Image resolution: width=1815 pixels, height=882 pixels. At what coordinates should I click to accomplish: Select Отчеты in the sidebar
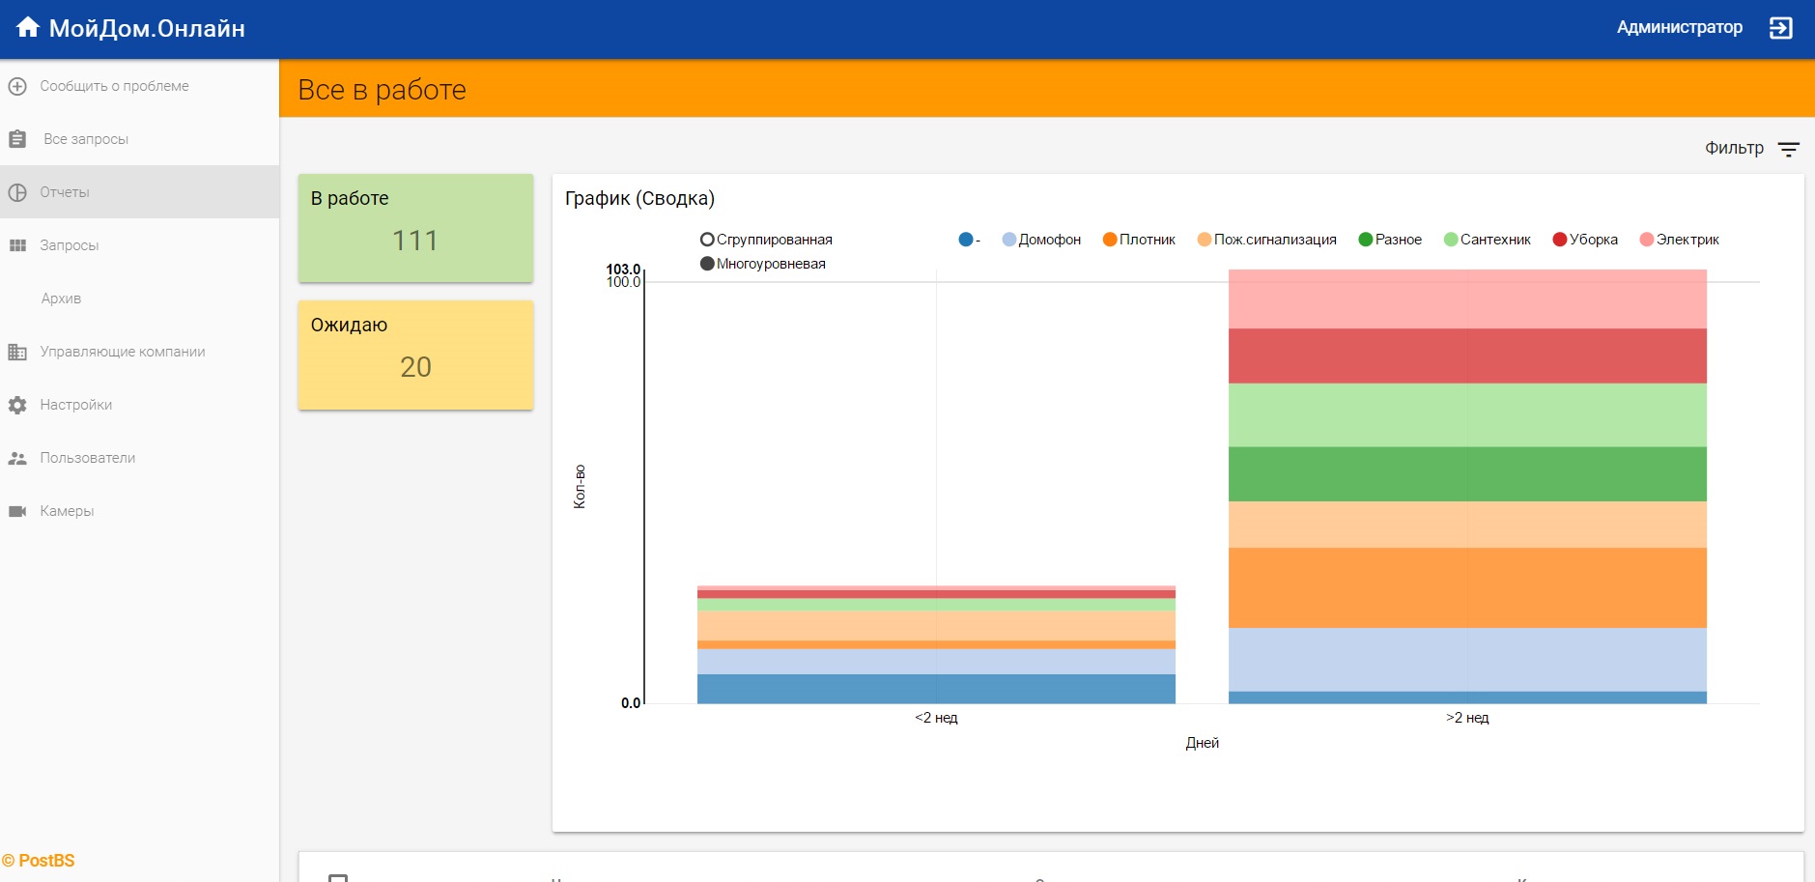(139, 192)
